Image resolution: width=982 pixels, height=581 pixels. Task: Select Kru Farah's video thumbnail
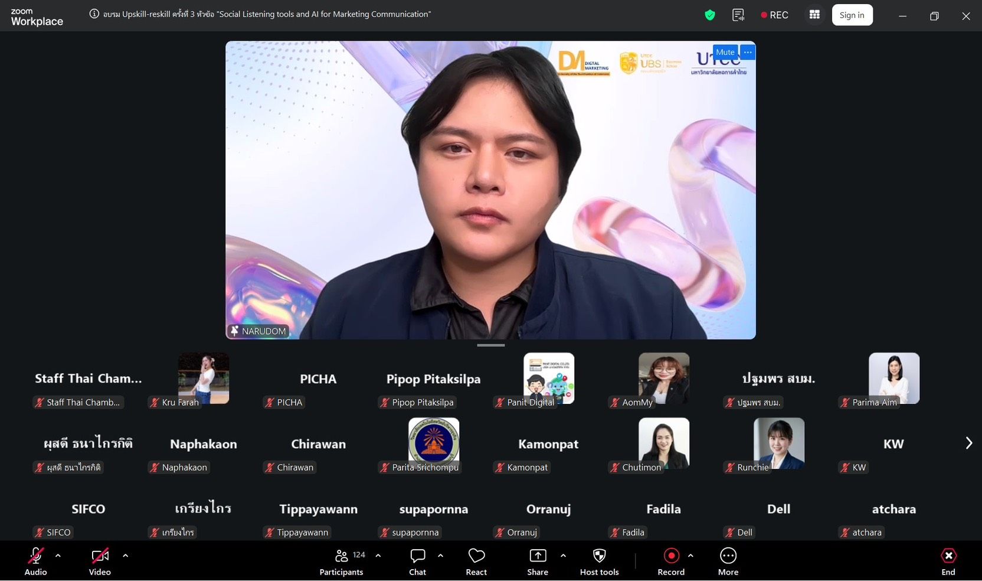click(204, 378)
